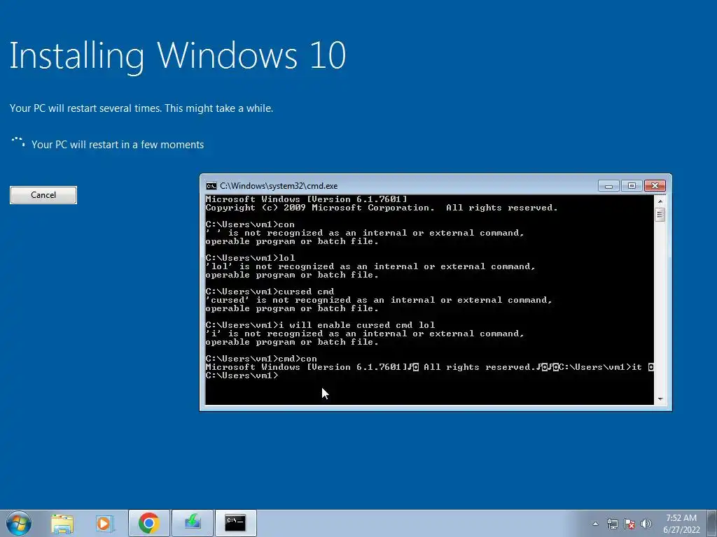Click the cmd scrollbar thumb
Screen dimensions: 717x537
(660, 215)
